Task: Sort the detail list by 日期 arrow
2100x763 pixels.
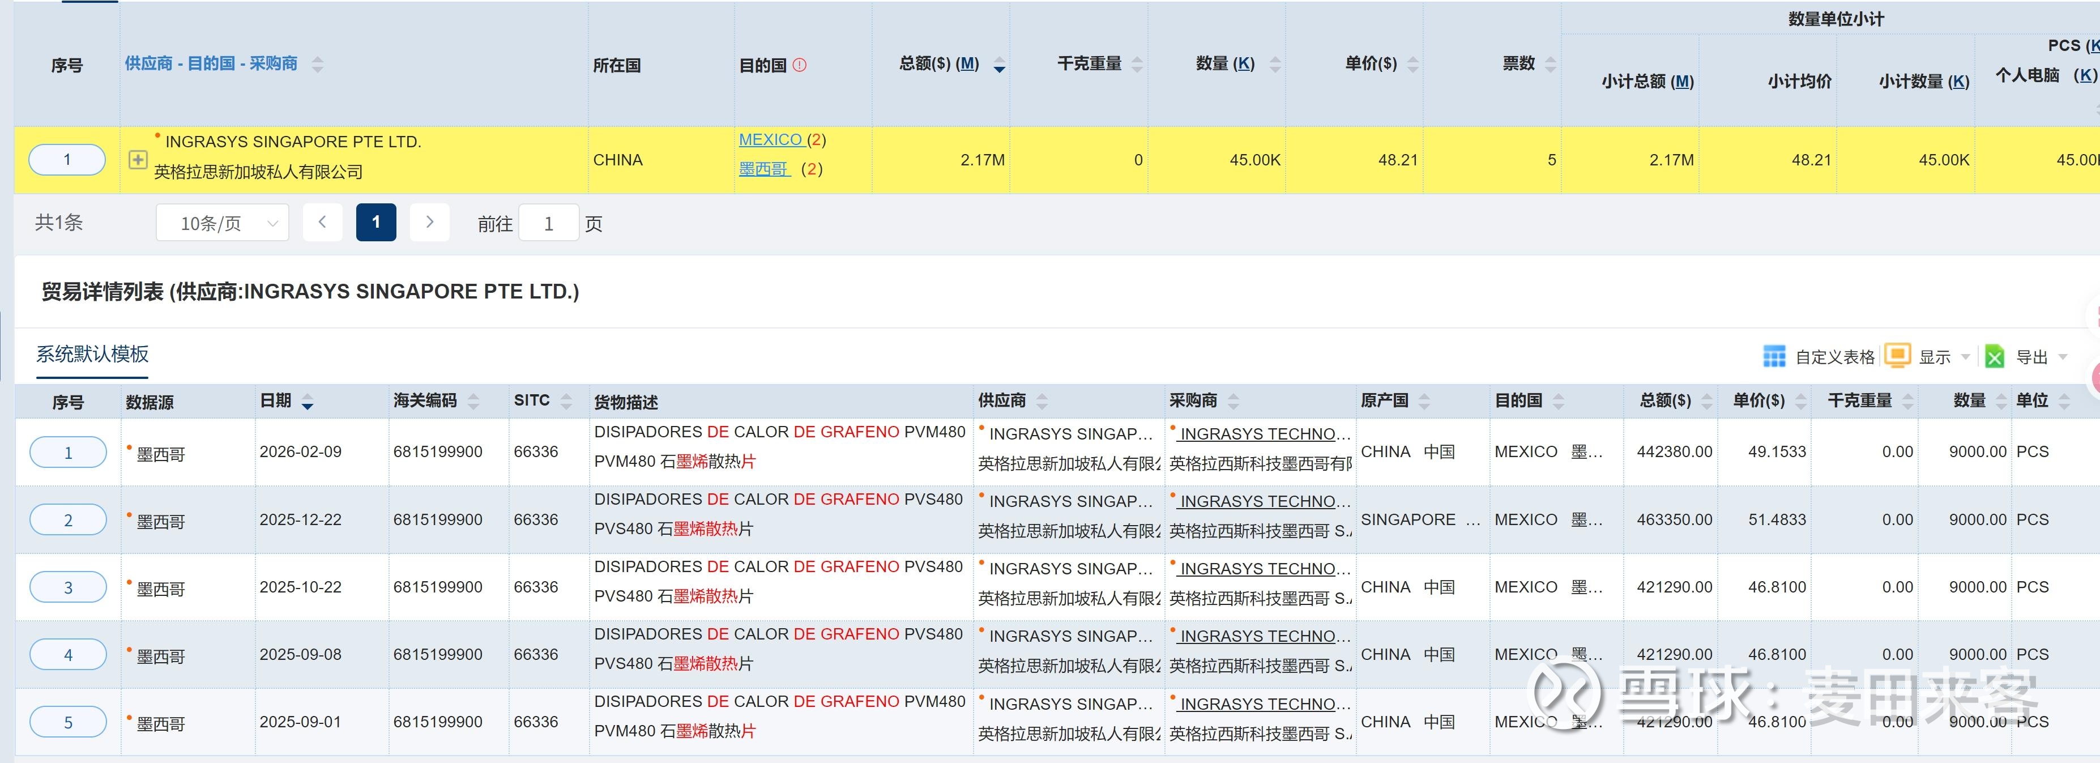Action: [x=308, y=403]
